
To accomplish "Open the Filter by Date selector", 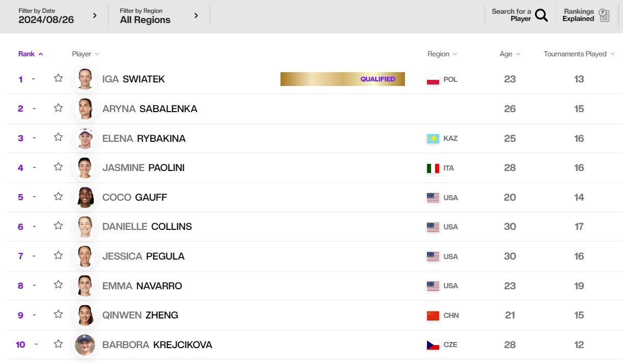I will [x=57, y=16].
